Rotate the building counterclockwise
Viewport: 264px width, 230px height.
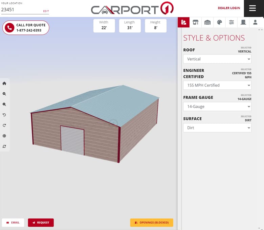point(4,115)
